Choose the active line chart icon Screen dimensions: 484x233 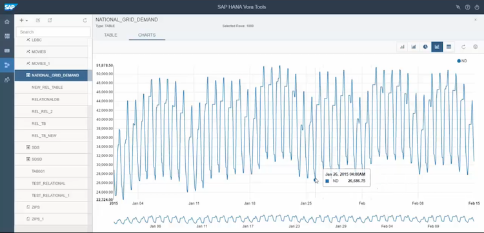(437, 47)
